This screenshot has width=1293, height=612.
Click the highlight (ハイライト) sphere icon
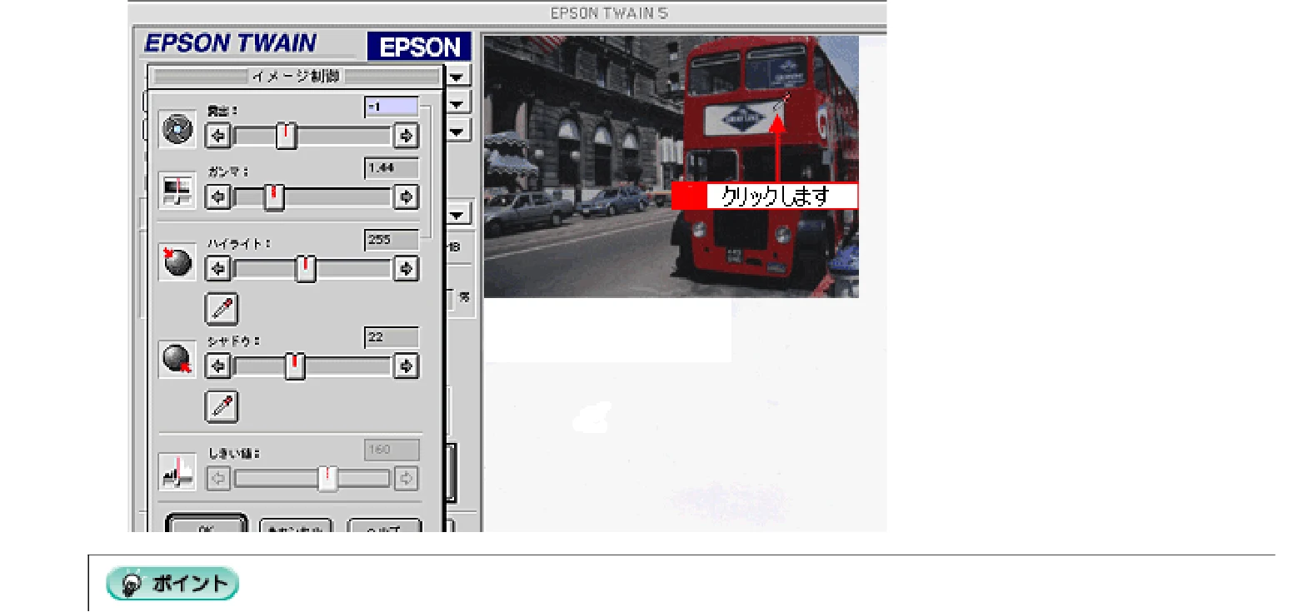(x=177, y=262)
